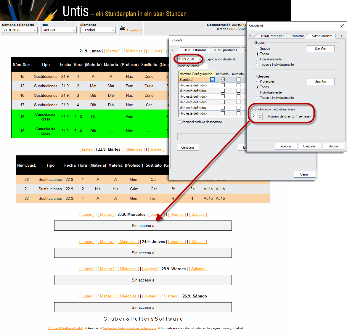Viewport: 347px width, 333px height.
Task: Select Individualmente radio under Profesores
Action: (x=257, y=92)
